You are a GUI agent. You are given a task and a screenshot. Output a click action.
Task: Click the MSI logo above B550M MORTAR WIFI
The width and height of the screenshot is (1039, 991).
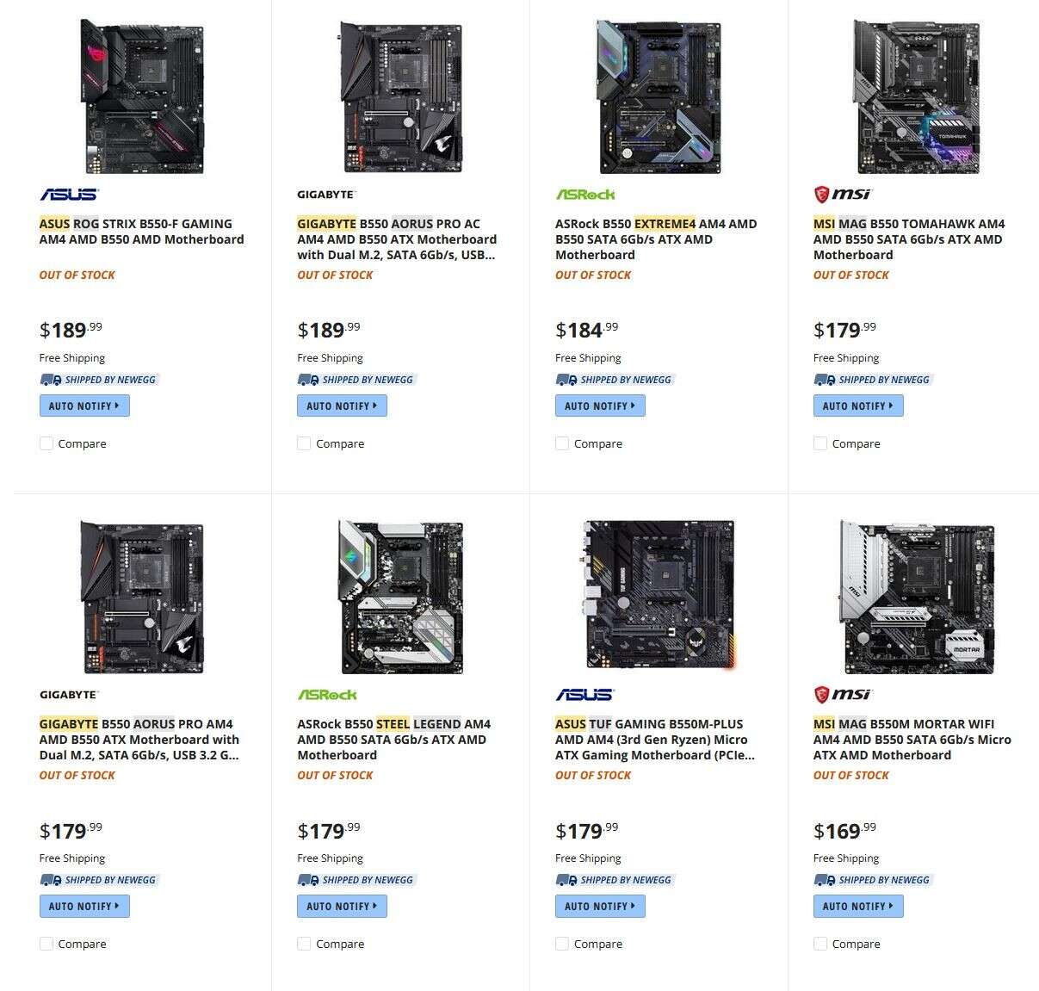click(x=843, y=695)
